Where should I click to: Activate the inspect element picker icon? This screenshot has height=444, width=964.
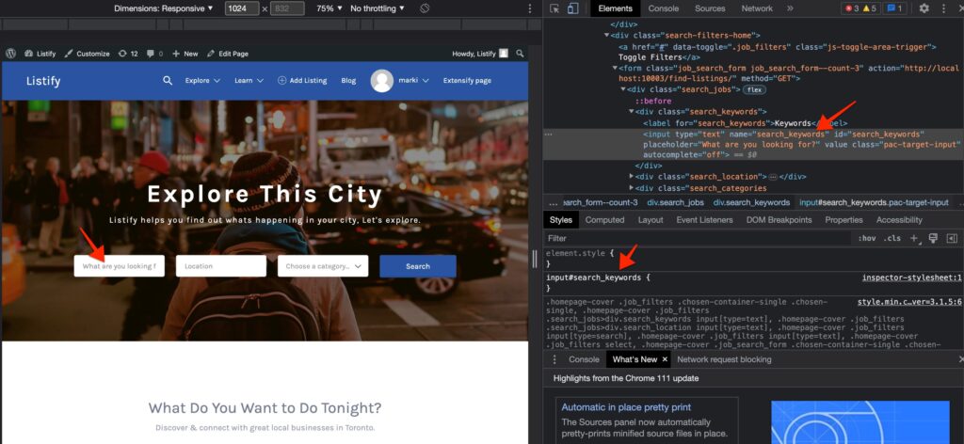click(554, 8)
